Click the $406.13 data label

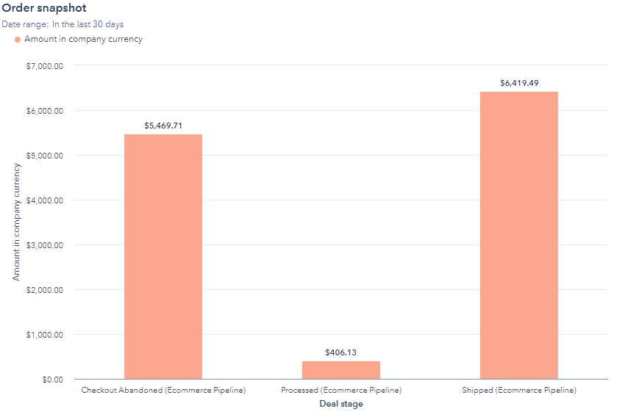pos(341,352)
